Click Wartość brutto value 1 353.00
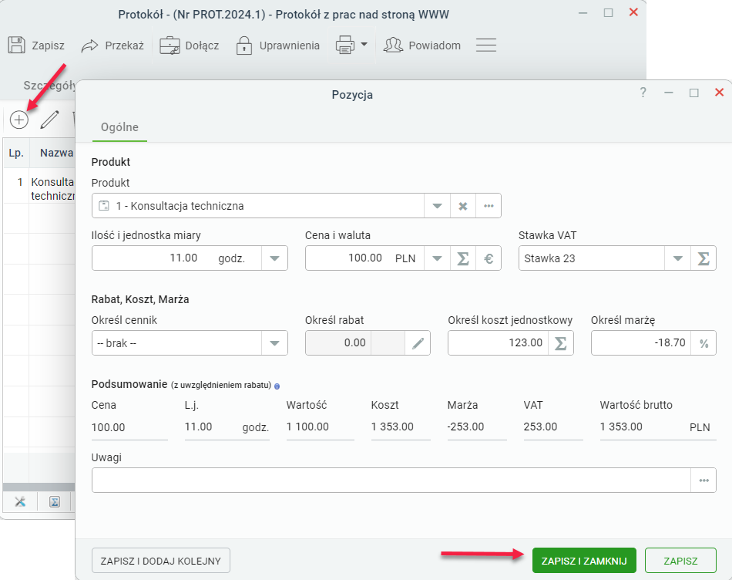Screen dimensions: 732x580 [x=621, y=427]
